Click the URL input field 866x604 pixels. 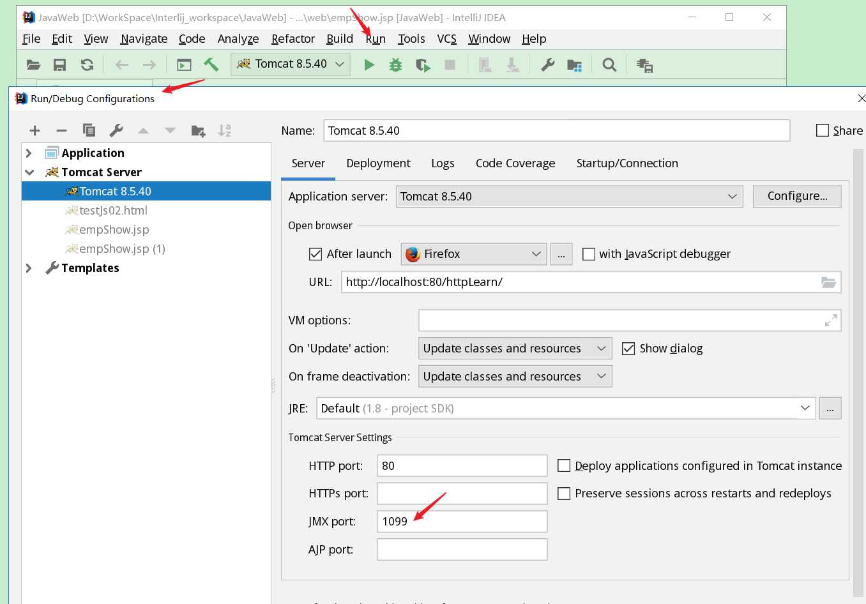coord(591,282)
